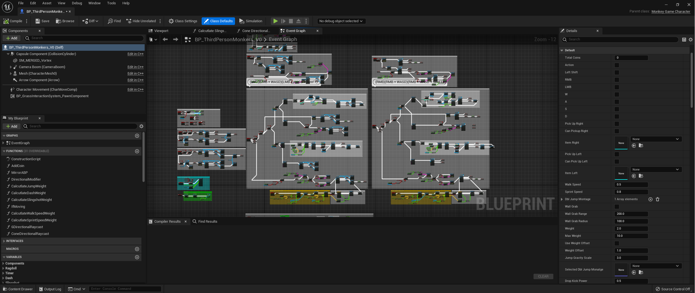The width and height of the screenshot is (695, 293).
Task: Add a new graph with plus icon
Action: pos(137,136)
